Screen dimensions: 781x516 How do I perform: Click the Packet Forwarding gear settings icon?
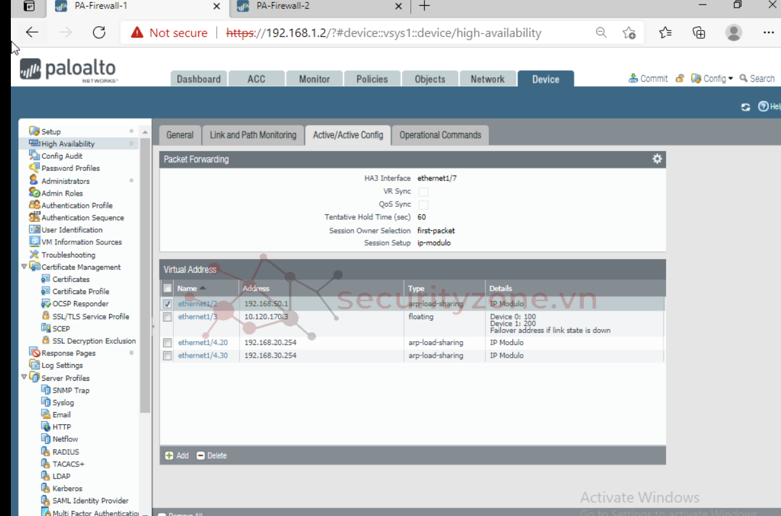[657, 159]
